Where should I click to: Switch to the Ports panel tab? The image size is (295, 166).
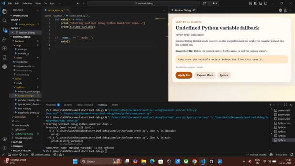115,105
